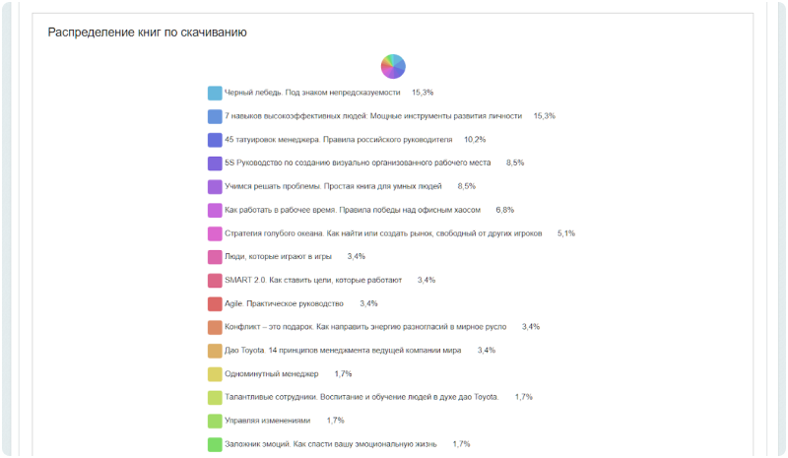
Task: Click legend label Управляя изменениями
Action: 267,421
